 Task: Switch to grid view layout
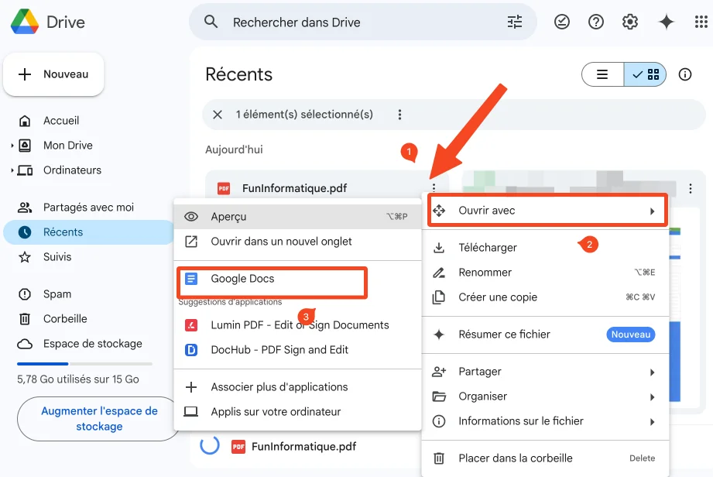645,74
